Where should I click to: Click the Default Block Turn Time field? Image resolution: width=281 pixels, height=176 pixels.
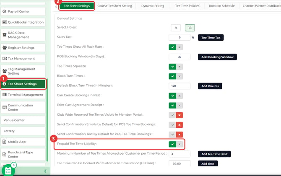pyautogui.click(x=180, y=86)
